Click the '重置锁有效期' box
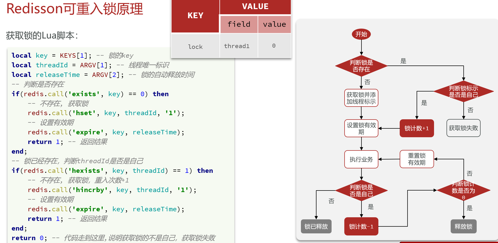This screenshot has height=243, width=498. click(417, 159)
